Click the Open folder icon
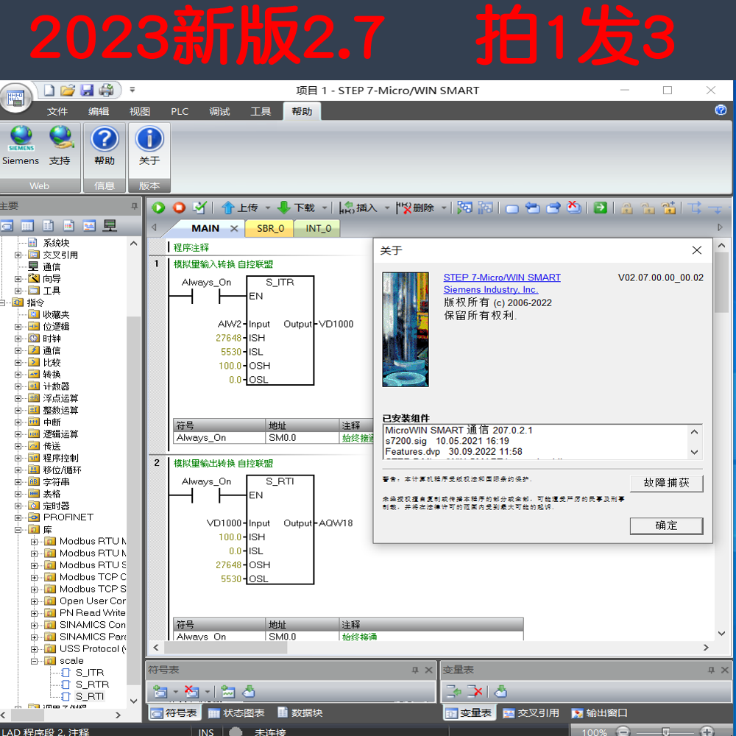Screen dimensions: 736x736 [68, 90]
